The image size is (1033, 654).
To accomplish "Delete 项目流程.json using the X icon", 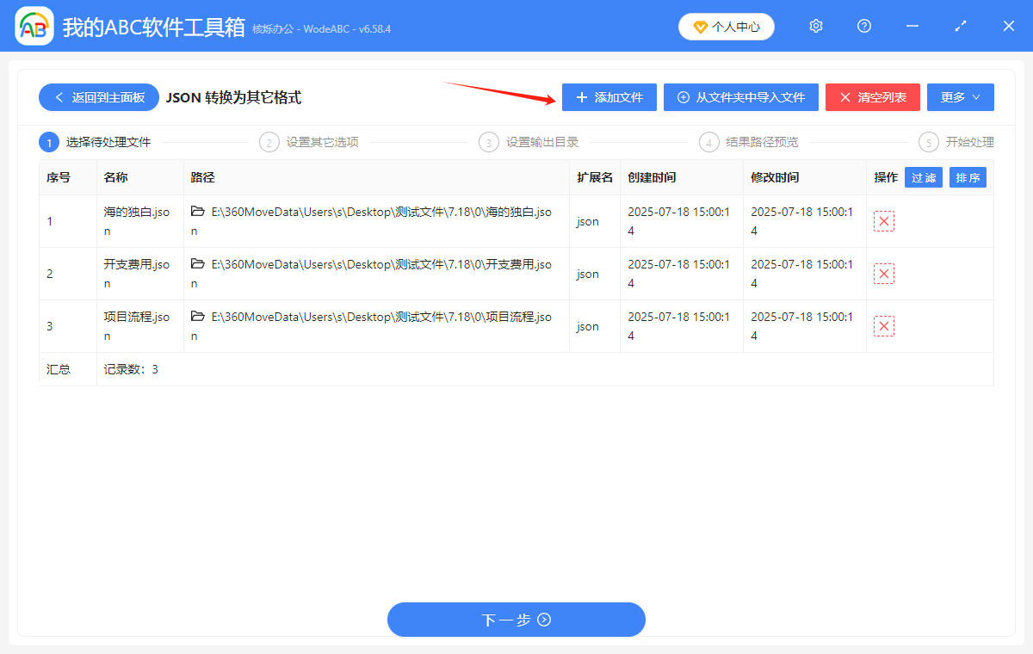I will click(x=883, y=326).
